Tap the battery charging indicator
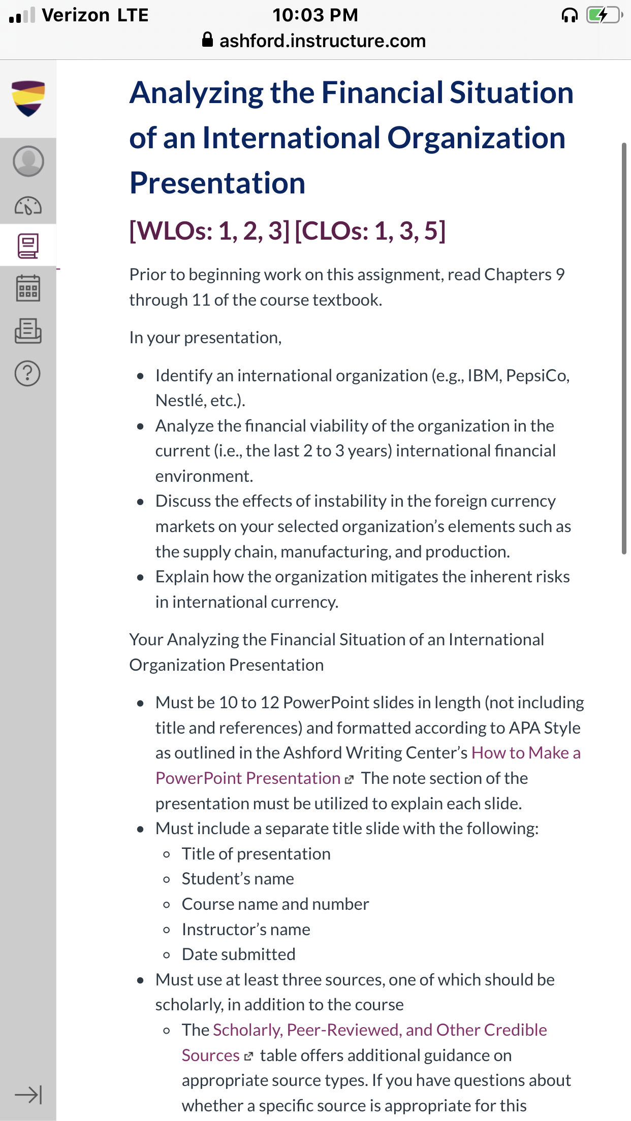Screen dimensions: 631x1121 604,15
